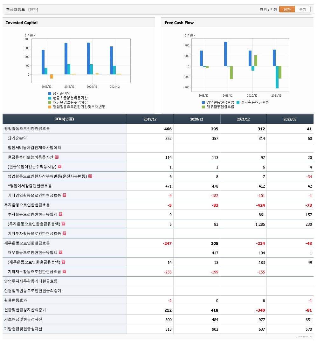Switch to the 연간 (annual) view tab
This screenshot has height=345, width=317.
click(287, 9)
